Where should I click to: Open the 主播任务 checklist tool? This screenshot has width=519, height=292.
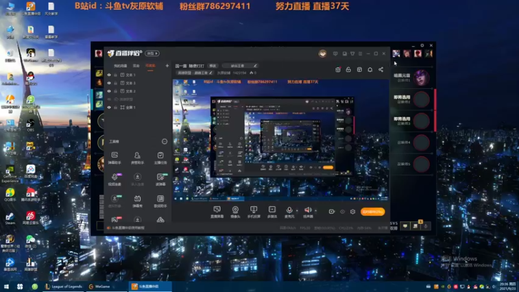point(160,158)
